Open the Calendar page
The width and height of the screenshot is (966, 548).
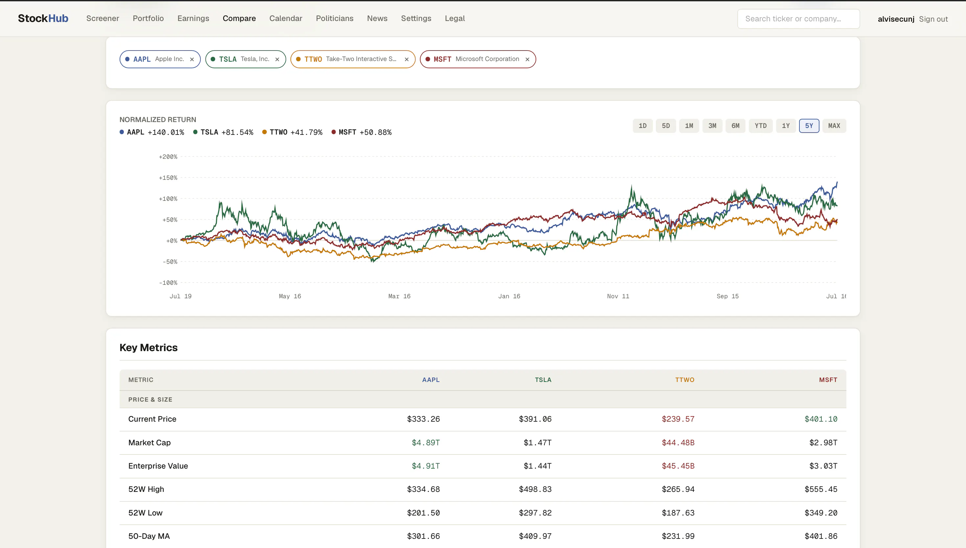pos(286,18)
